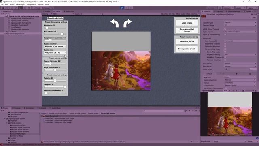Click the EventSystem object icon
The width and height of the screenshot is (259, 146).
(x=9, y=27)
